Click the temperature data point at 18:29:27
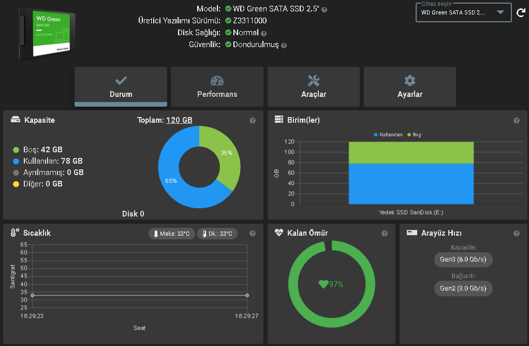 [247, 295]
